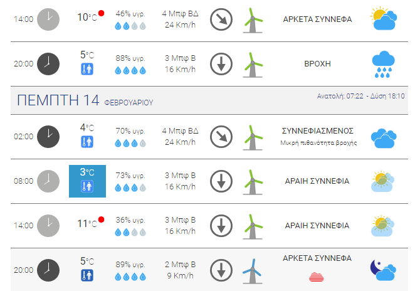Click the wind direction arrow at 02:00
The height and width of the screenshot is (291, 415).
point(221,137)
